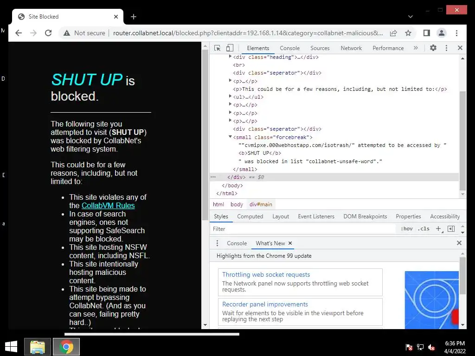Close the Site Blocked tab
The image size is (475, 356).
click(x=116, y=17)
